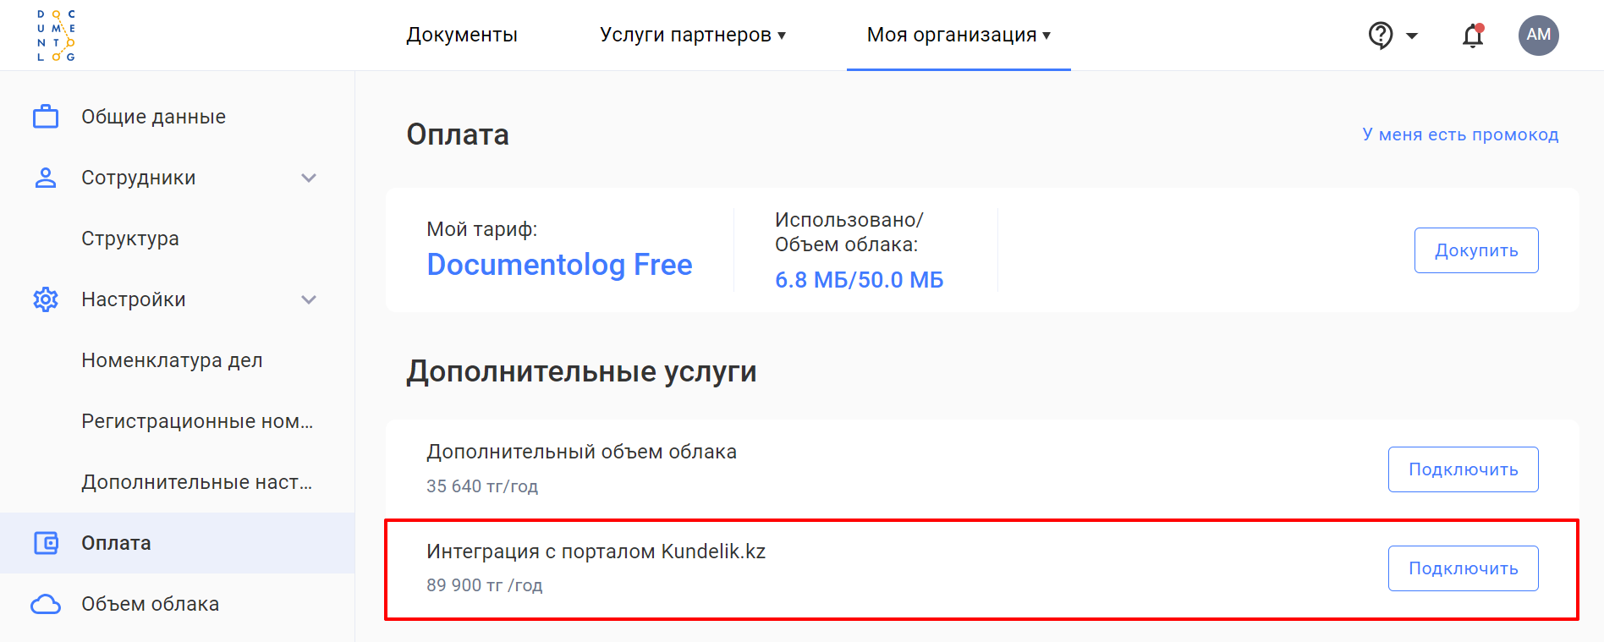
Task: Connect the Kundelik.kz portal integration service
Action: tap(1463, 568)
